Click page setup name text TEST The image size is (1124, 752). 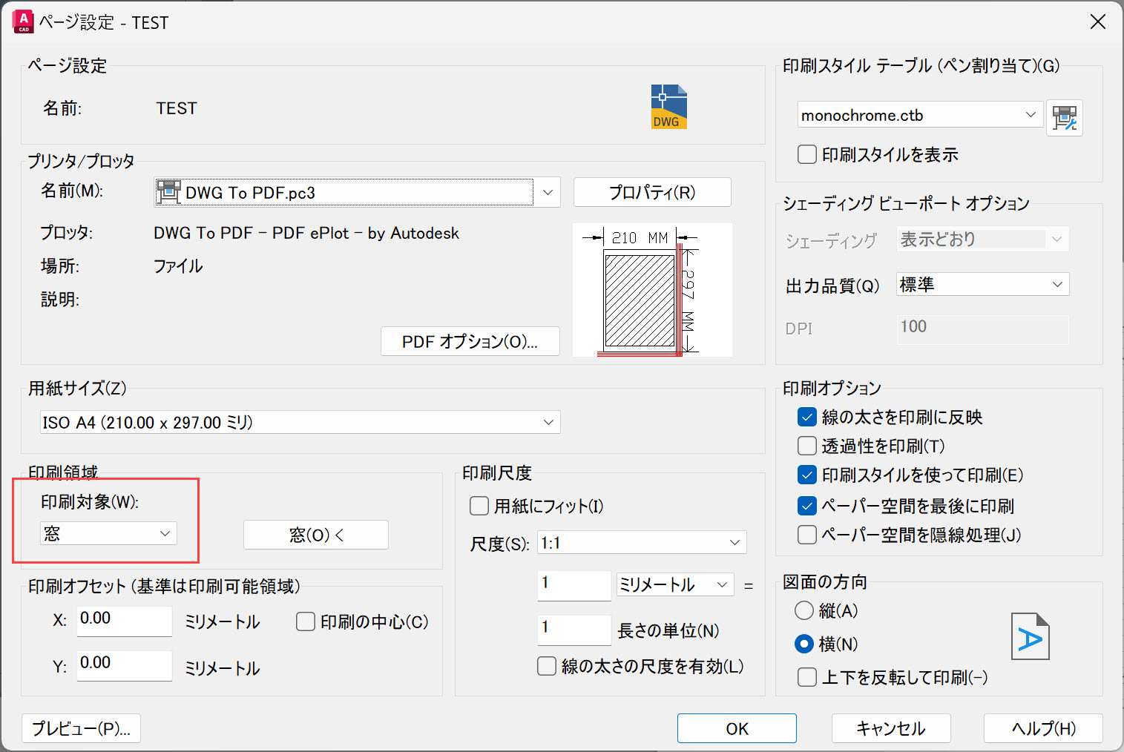[x=177, y=108]
